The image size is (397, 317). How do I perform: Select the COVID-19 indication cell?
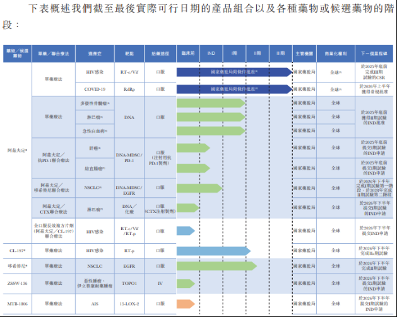tap(95, 89)
